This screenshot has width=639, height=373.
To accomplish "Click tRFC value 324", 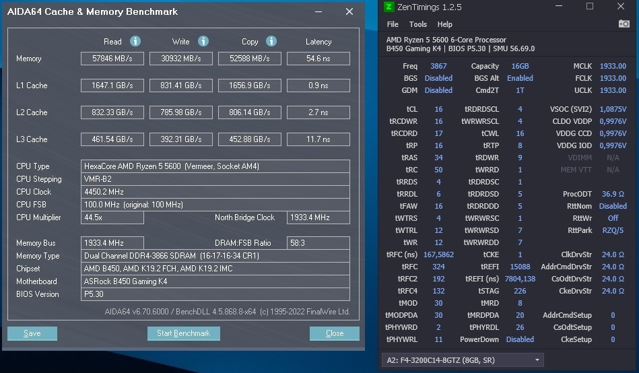I will (x=438, y=267).
